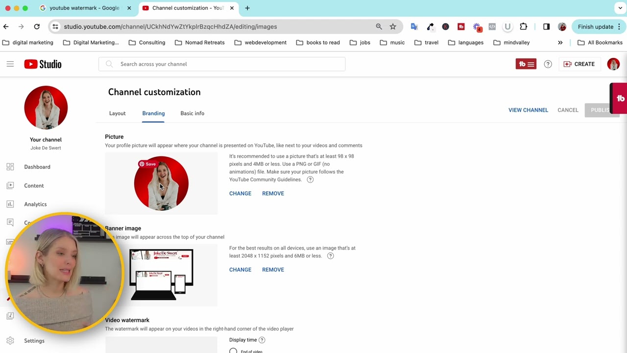Click the YouTube Studio logo
Image resolution: width=627 pixels, height=353 pixels.
43,64
